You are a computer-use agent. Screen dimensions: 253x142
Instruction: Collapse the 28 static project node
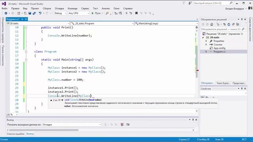[x=203, y=37]
